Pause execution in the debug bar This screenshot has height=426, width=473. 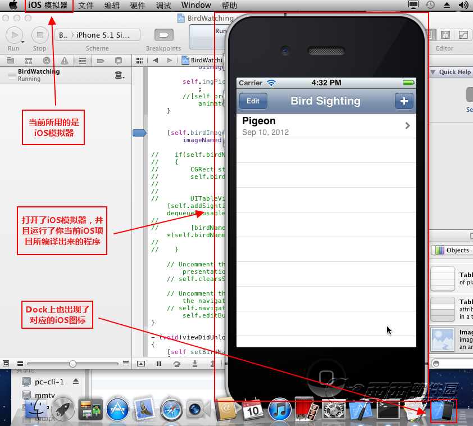click(x=159, y=364)
